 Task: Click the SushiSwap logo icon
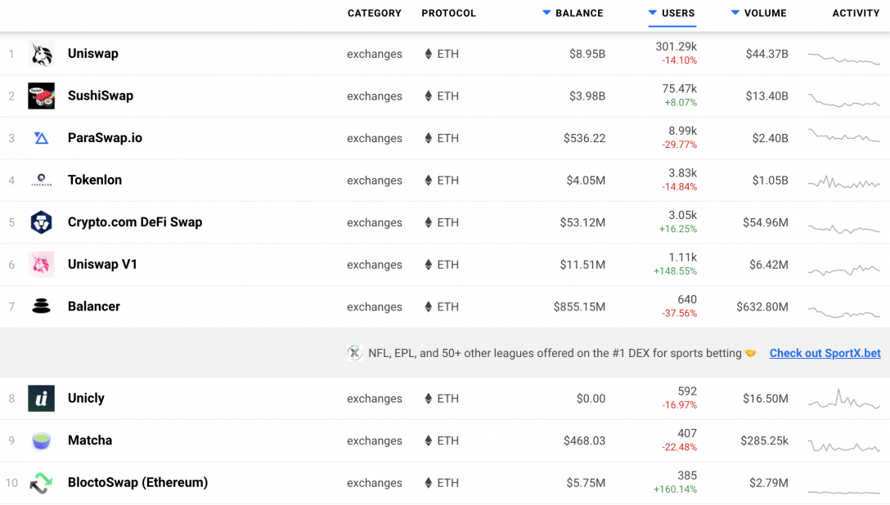pos(42,96)
